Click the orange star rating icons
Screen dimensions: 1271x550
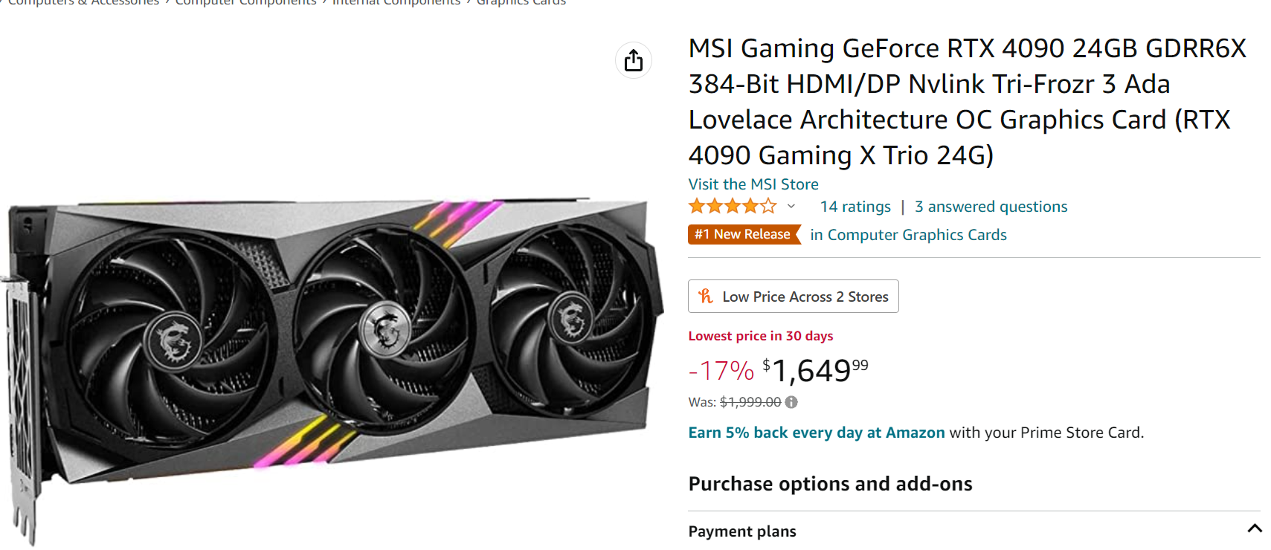coord(732,207)
